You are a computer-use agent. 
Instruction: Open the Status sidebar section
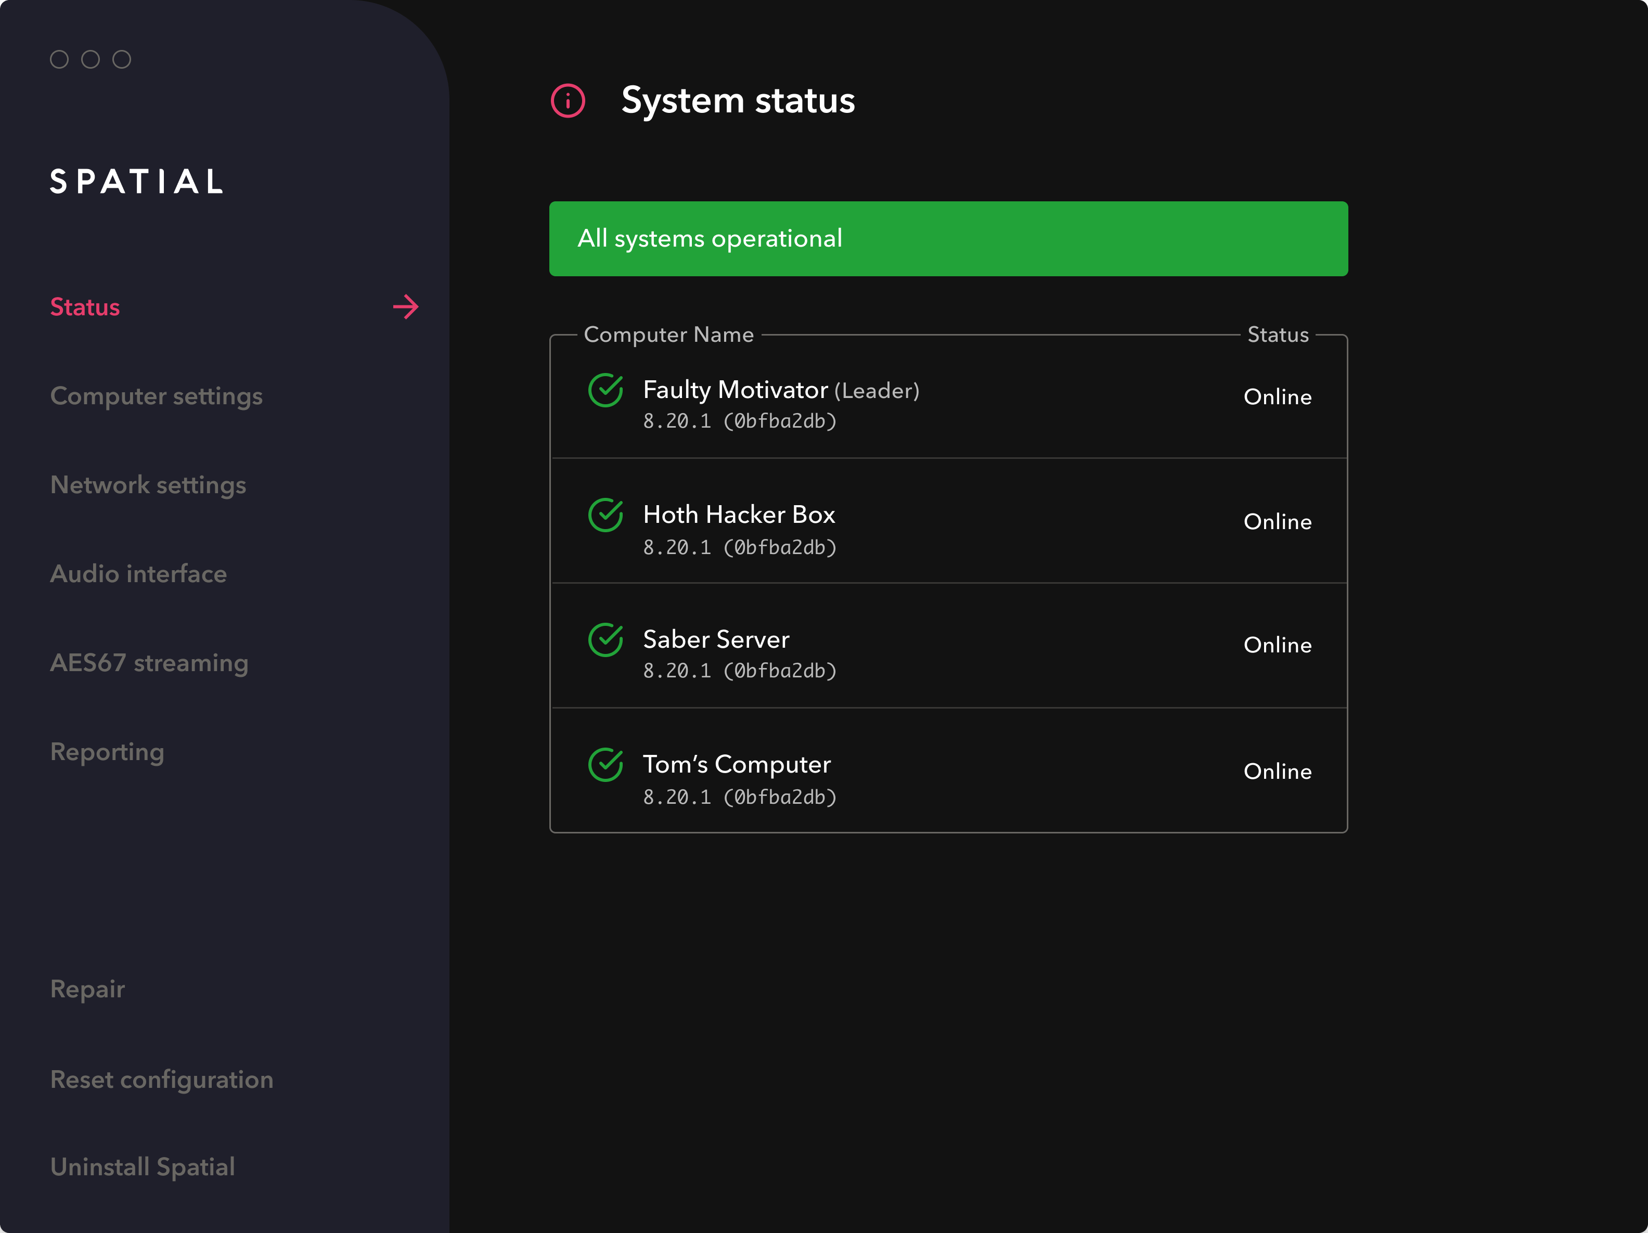click(85, 307)
